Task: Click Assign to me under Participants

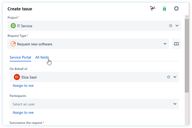Action: click(23, 112)
